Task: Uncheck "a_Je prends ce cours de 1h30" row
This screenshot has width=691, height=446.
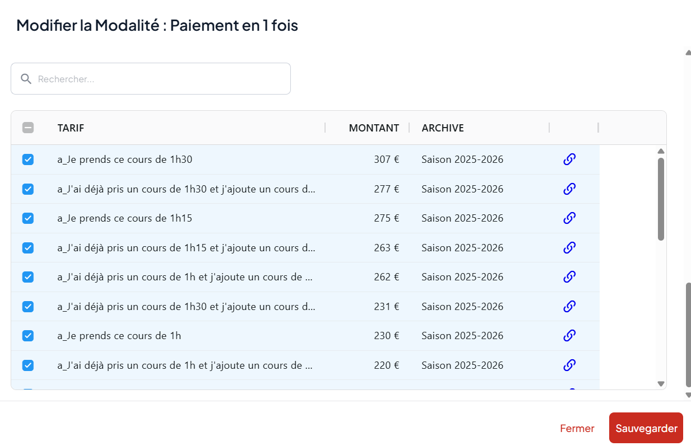Action: point(28,159)
